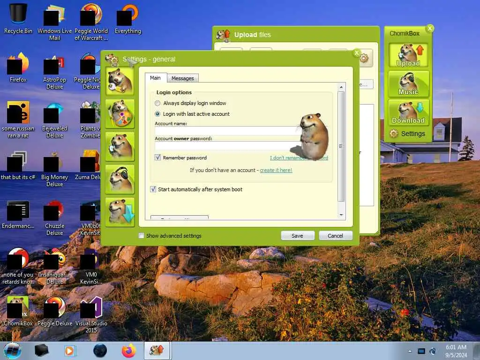Toggle the Remember password checkbox
480x360 pixels.
[157, 157]
